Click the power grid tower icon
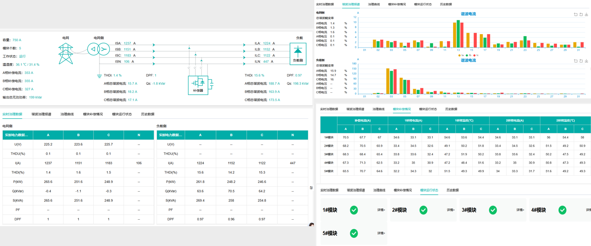 tap(66, 54)
